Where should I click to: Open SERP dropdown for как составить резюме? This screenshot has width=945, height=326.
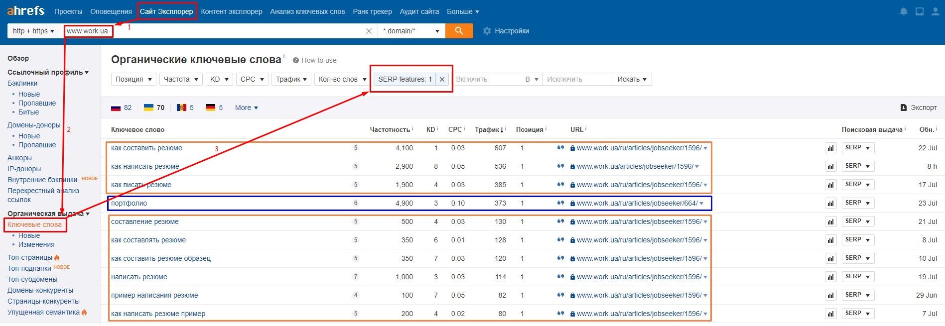(858, 148)
